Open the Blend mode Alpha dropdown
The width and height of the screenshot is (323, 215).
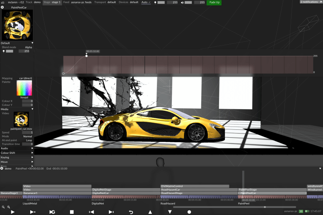coord(29,47)
